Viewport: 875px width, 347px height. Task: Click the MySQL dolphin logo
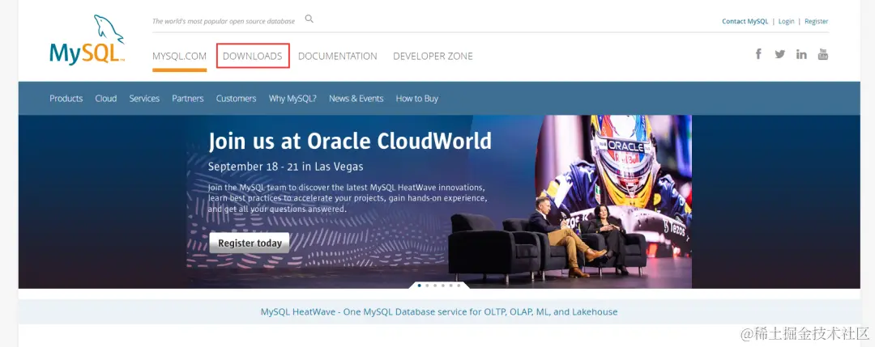[87, 40]
